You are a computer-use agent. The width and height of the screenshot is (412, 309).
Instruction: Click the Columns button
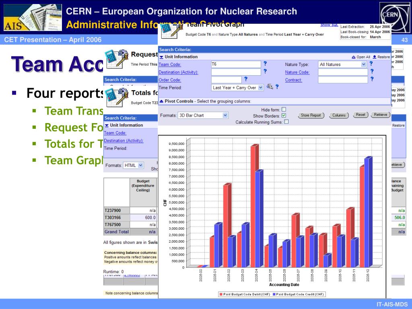coord(339,115)
